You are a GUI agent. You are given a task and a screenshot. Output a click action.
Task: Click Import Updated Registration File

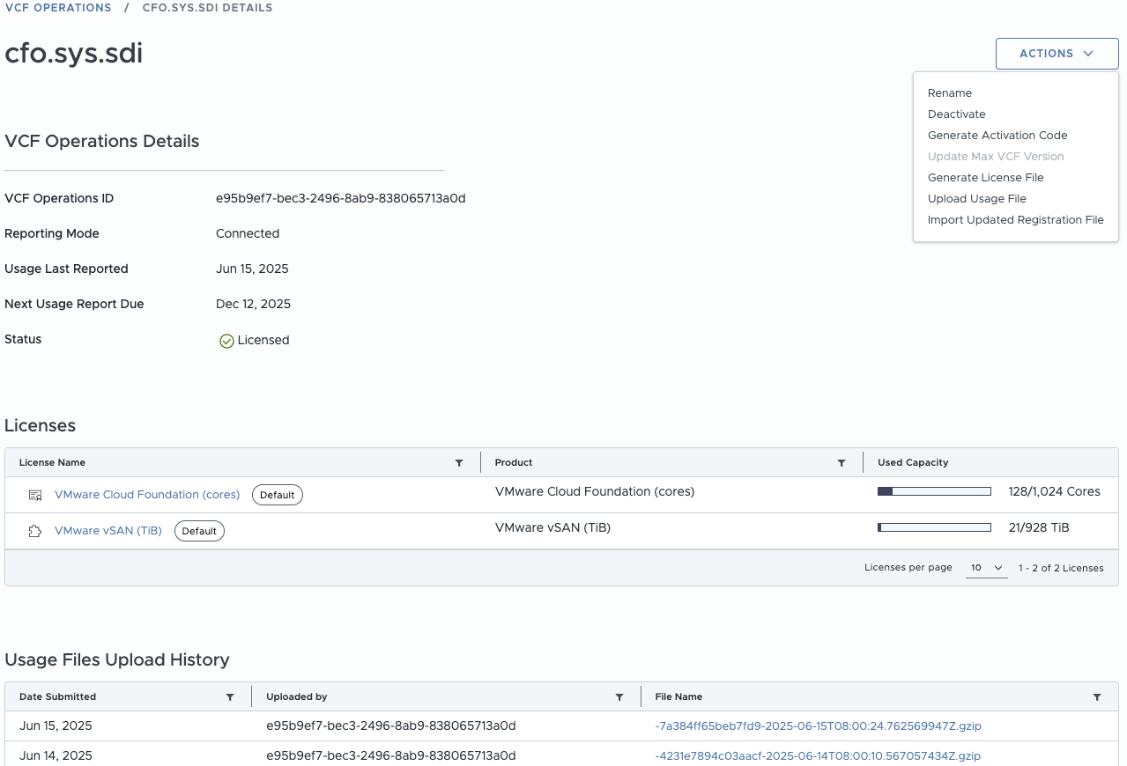pyautogui.click(x=1016, y=220)
